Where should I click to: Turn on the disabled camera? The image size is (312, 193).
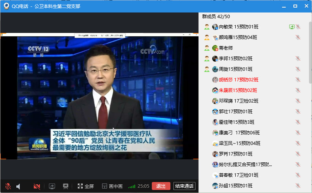[x=37, y=186]
